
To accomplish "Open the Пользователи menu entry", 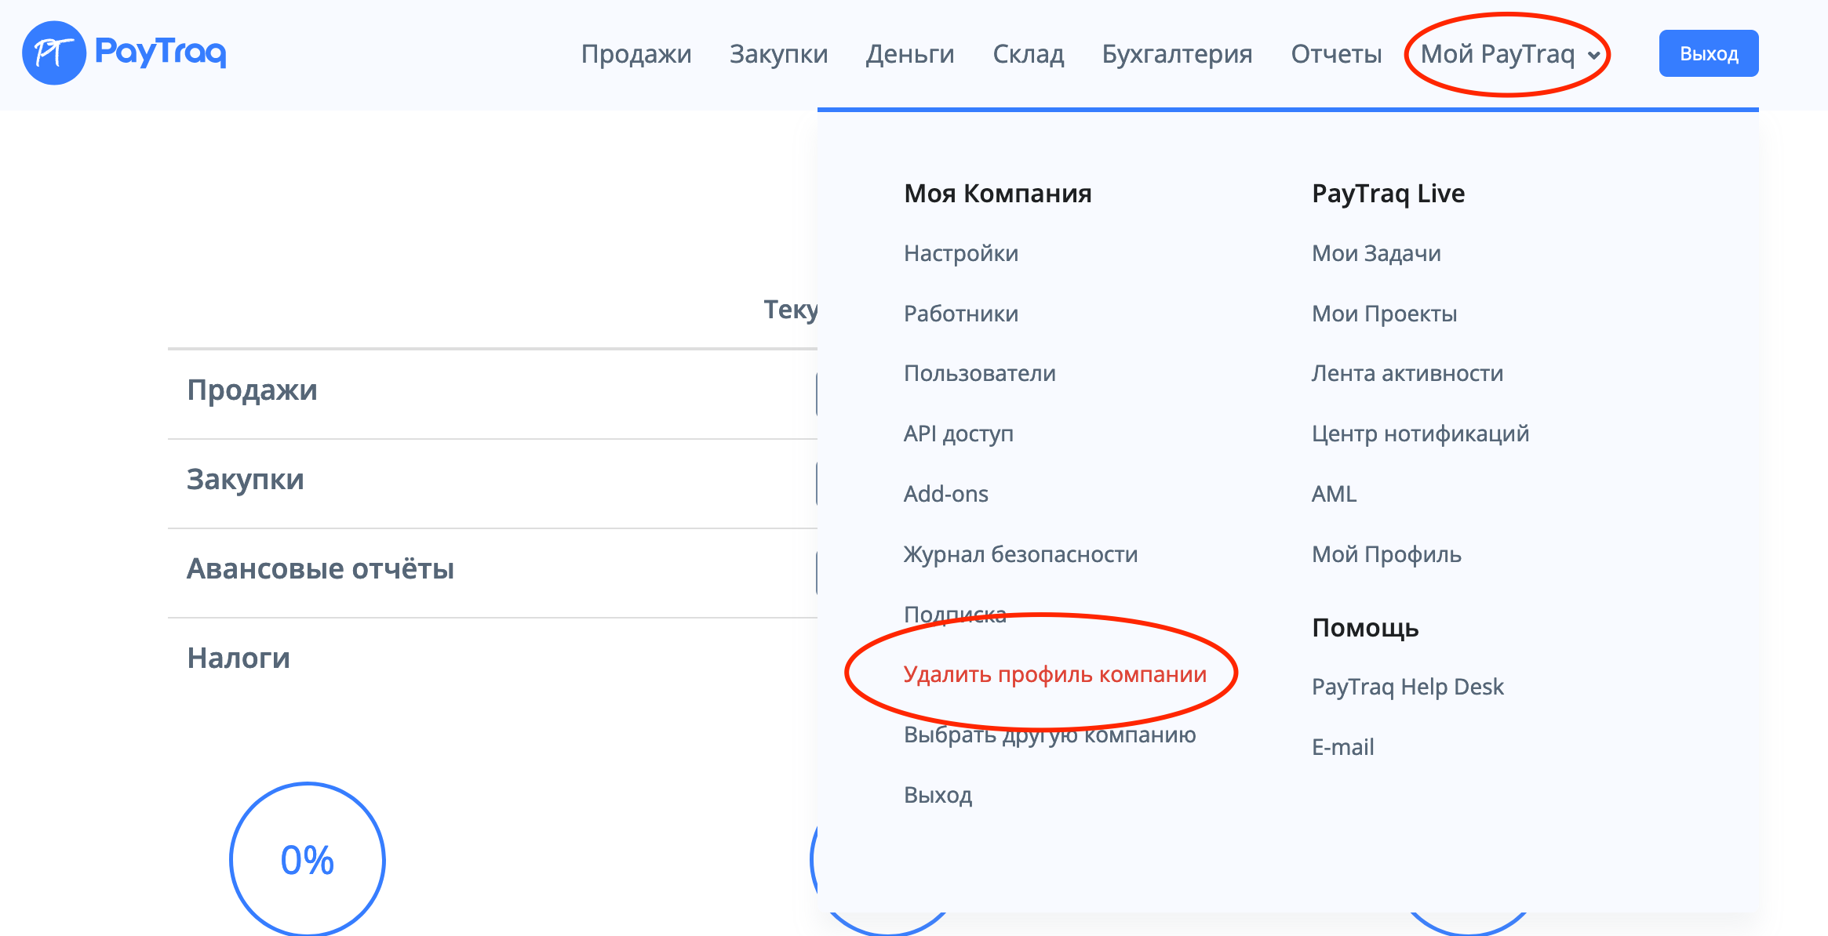I will point(979,373).
